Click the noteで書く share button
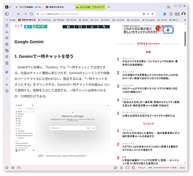Viewport: 193px width, 176px height. pos(40,27)
